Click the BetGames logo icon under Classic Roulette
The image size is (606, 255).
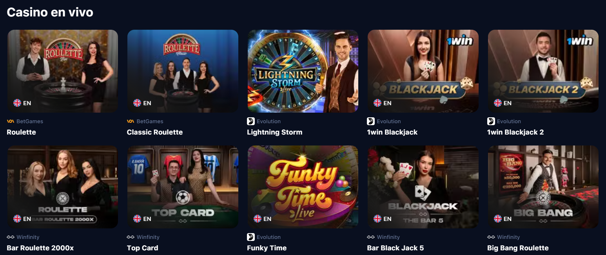(131, 121)
